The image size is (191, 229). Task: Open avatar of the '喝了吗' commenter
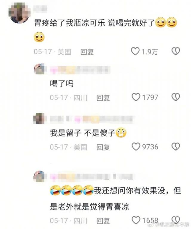click(39, 69)
